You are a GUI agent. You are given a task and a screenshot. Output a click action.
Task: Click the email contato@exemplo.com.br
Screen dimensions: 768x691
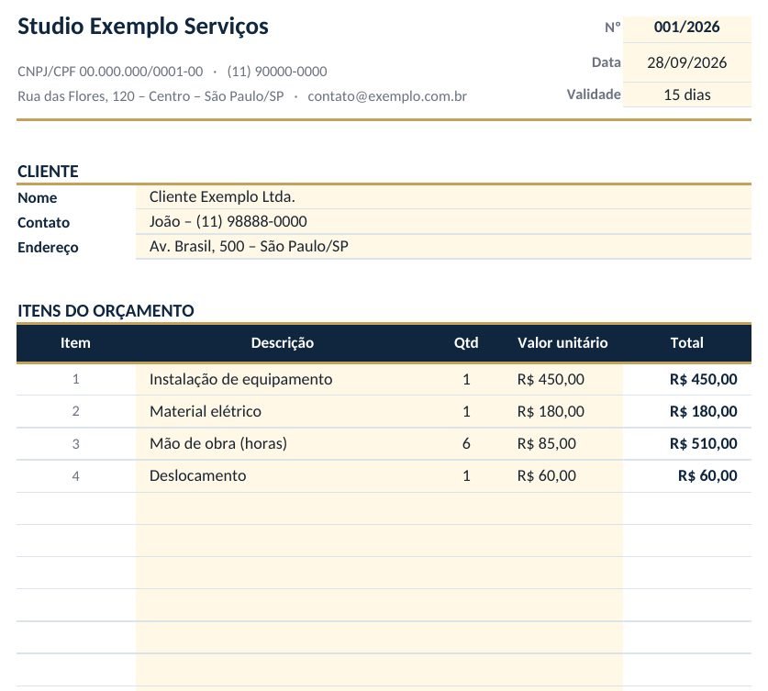tap(387, 96)
